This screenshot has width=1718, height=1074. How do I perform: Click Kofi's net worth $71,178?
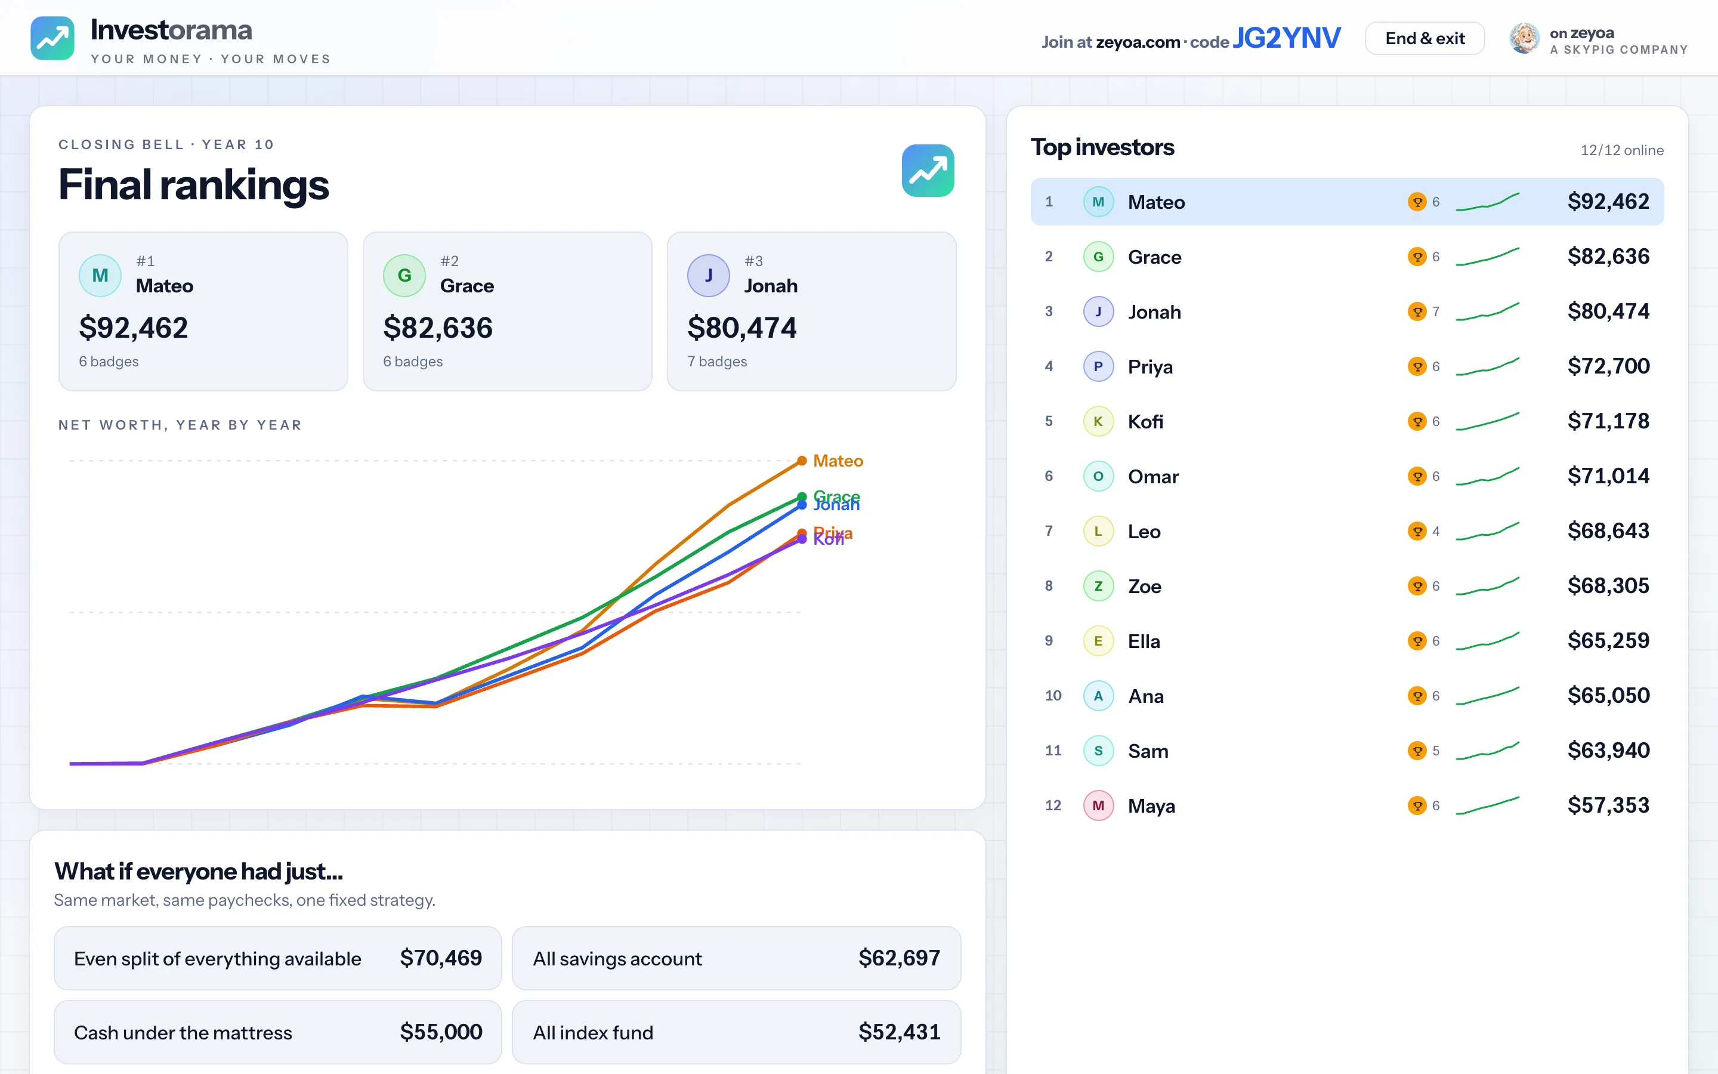click(1608, 421)
